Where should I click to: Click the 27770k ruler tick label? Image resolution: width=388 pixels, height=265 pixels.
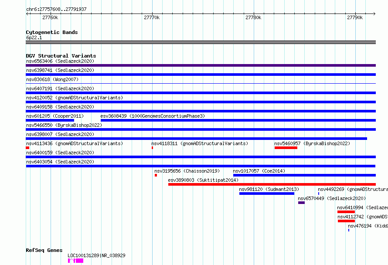tap(152, 17)
